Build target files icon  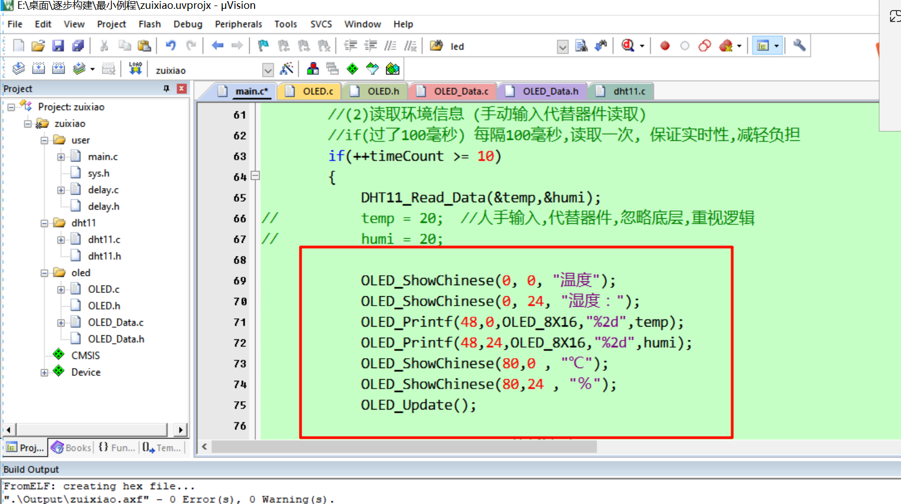(x=38, y=69)
